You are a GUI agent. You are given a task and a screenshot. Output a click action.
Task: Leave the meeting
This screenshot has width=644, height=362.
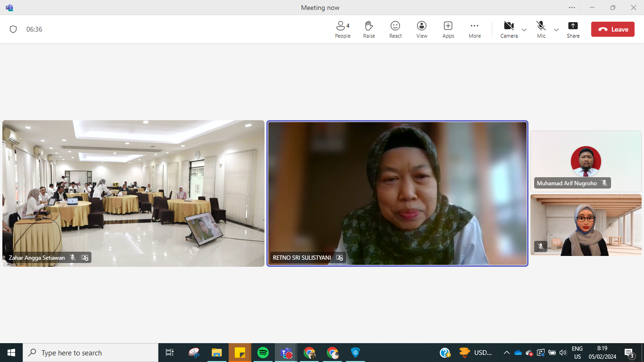(612, 29)
